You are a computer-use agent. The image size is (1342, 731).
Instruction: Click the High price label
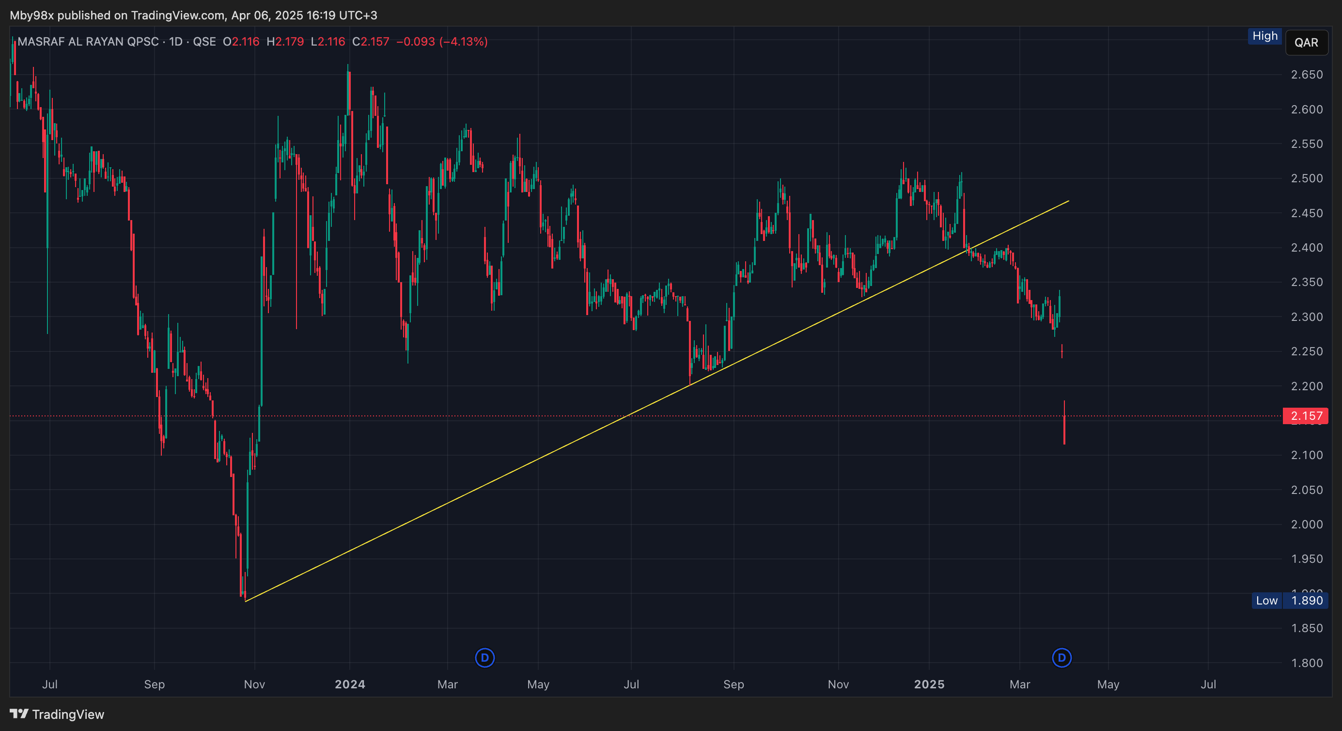point(1265,36)
